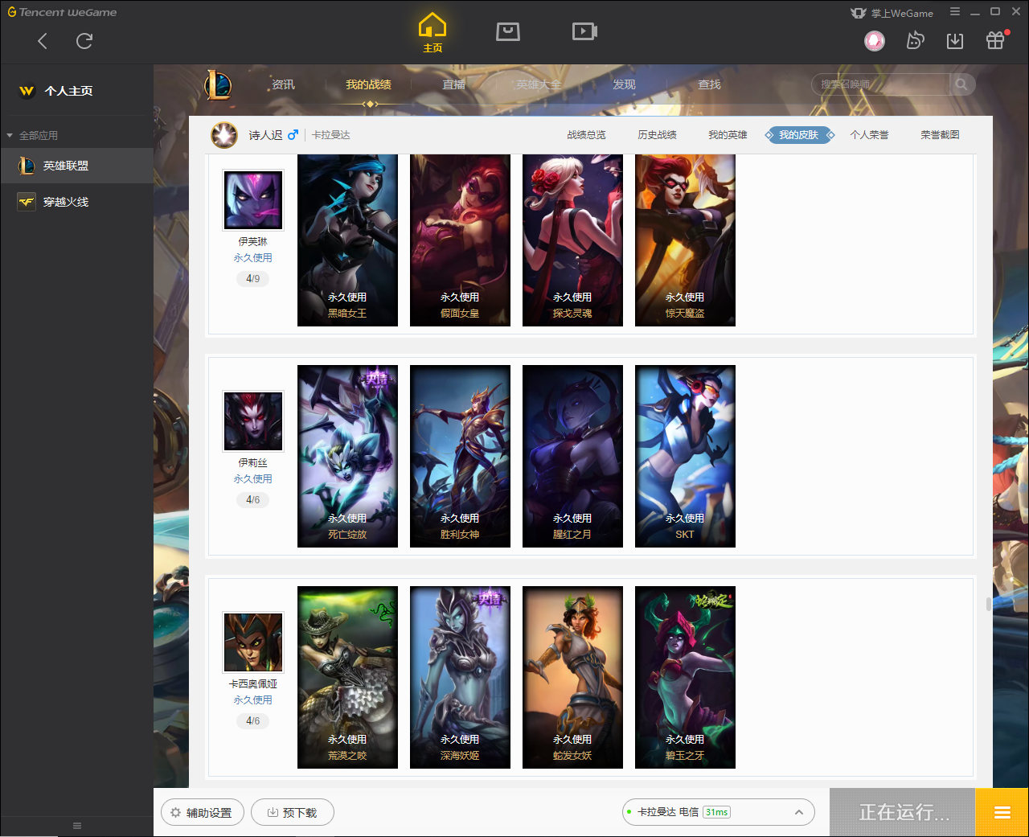Open the 主页 home icon
The image size is (1029, 837).
pos(433,33)
